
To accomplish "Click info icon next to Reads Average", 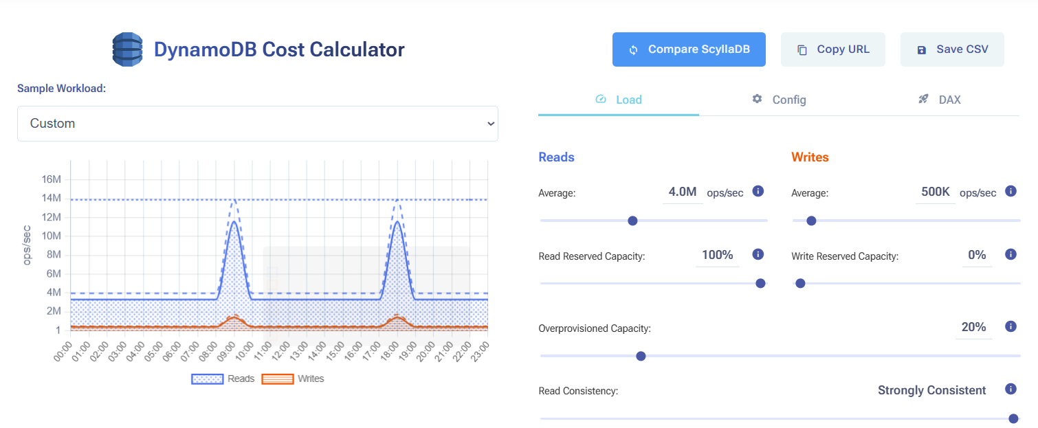I will (758, 191).
